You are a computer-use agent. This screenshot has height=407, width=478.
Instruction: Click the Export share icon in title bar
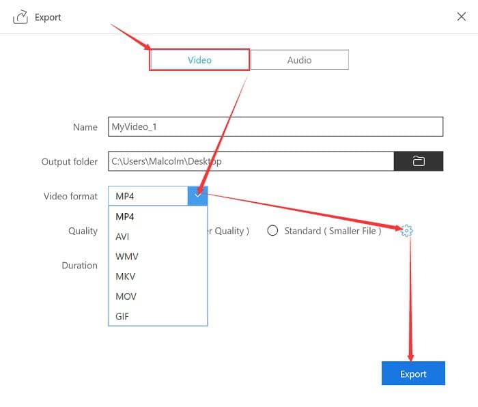pyautogui.click(x=20, y=17)
